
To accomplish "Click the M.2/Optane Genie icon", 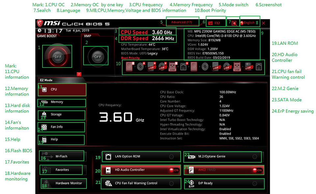I will [191, 156].
